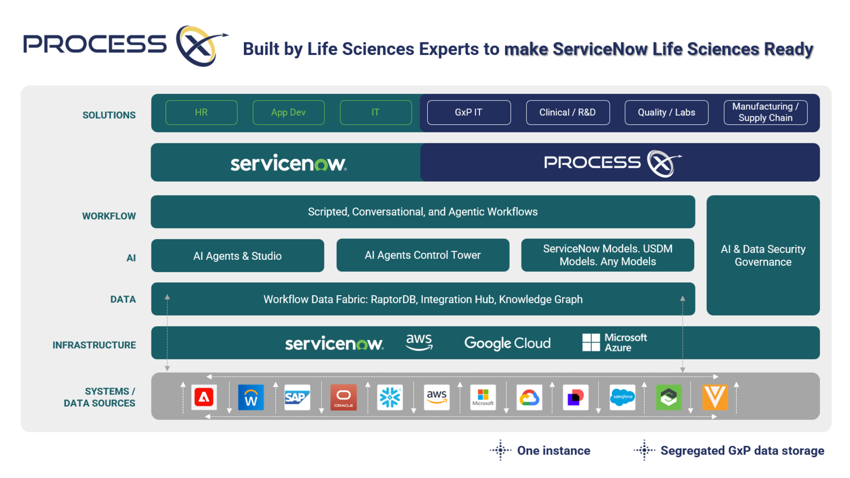Expand the AI & Data Security Governance panel
This screenshot has width=850, height=478.
(x=763, y=256)
